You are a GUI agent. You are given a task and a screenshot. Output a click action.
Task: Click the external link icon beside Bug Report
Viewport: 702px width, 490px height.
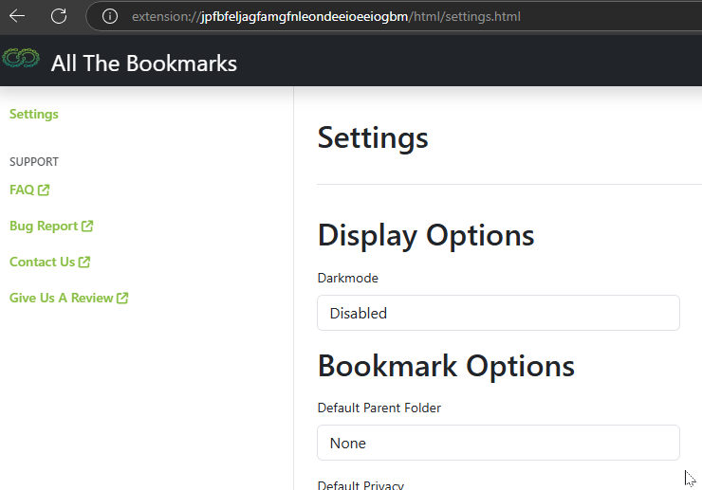coord(87,226)
